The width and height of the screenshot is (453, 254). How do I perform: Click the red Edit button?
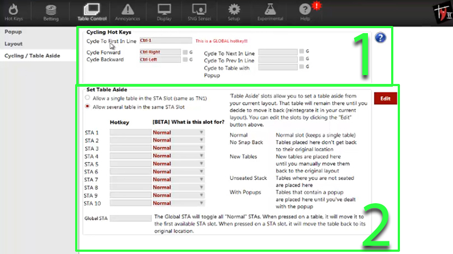pyautogui.click(x=386, y=98)
